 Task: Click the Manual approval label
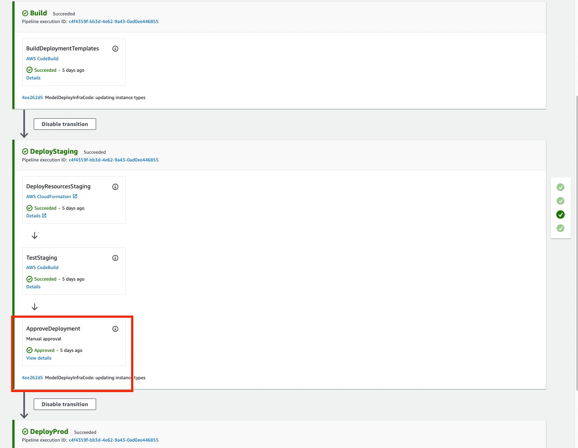pos(44,339)
